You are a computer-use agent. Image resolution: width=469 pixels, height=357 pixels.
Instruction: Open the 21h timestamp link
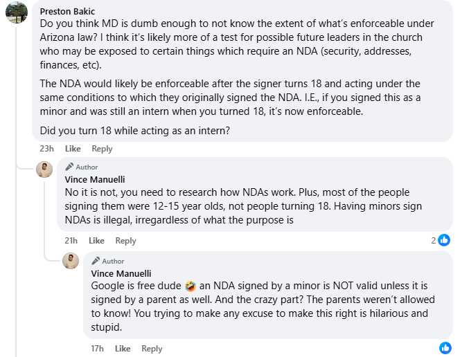pyautogui.click(x=71, y=241)
